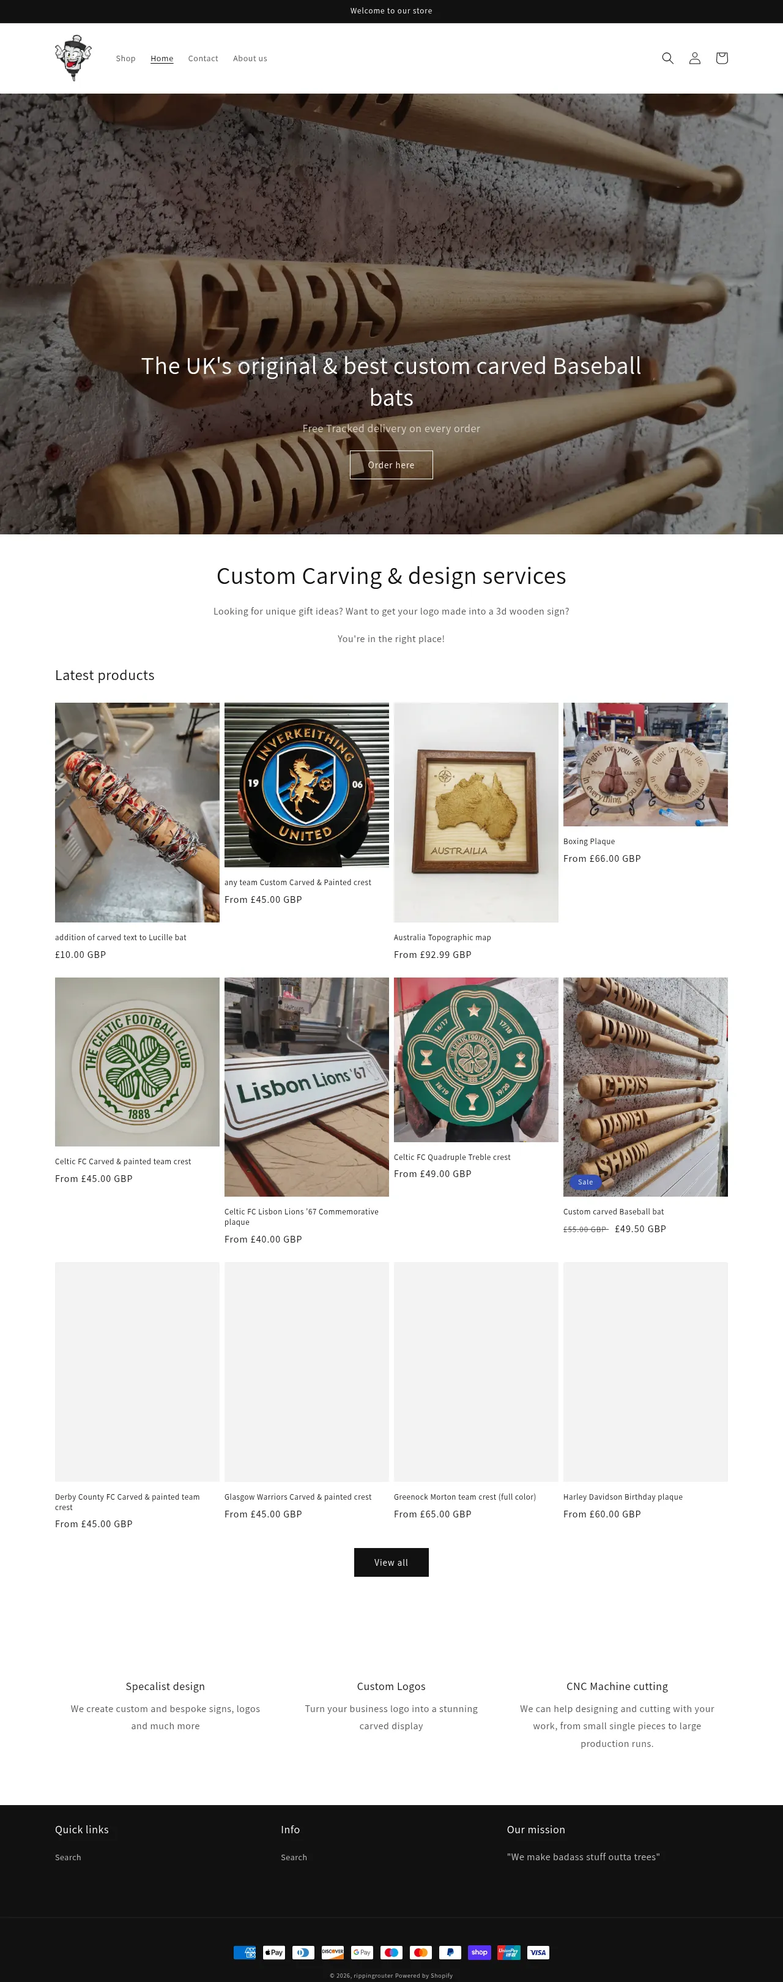783x1982 pixels.
Task: Click Search under Info footer column
Action: 294,1857
